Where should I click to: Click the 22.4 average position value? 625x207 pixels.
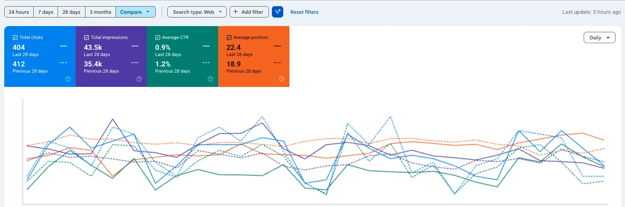pos(234,47)
